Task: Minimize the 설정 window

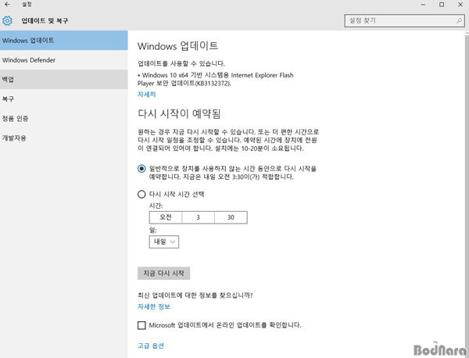Action: (x=423, y=5)
